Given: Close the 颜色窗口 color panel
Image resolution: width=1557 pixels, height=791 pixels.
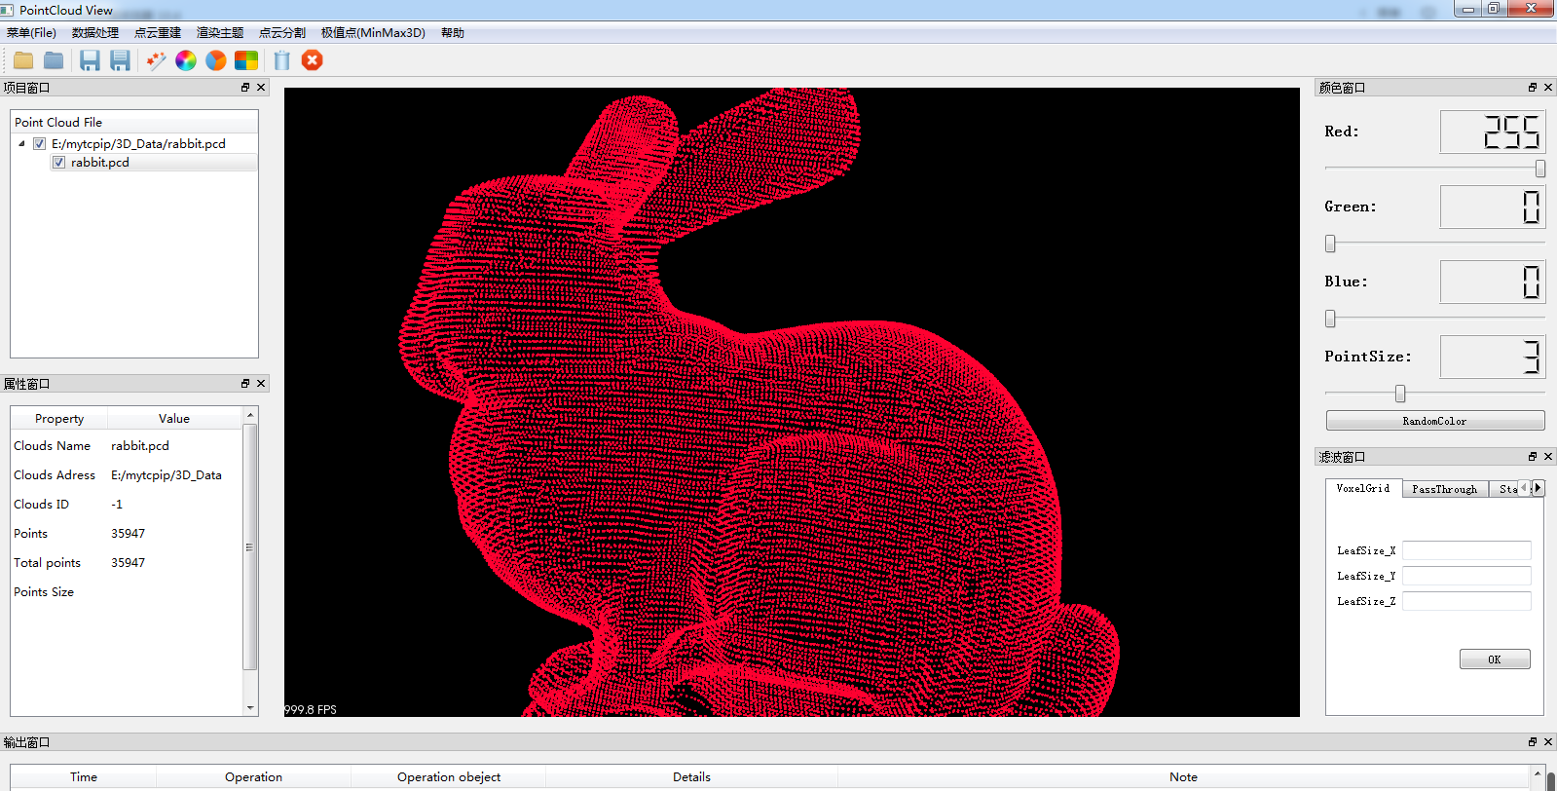Looking at the screenshot, I should 1548,88.
